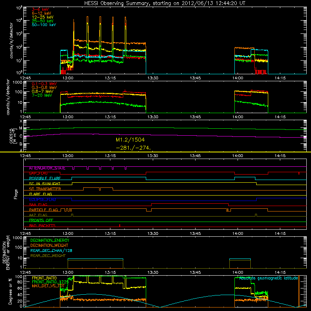Click the 13:15 tick label under decimation plot
This screenshot has width=311, height=311.
pos(110,273)
